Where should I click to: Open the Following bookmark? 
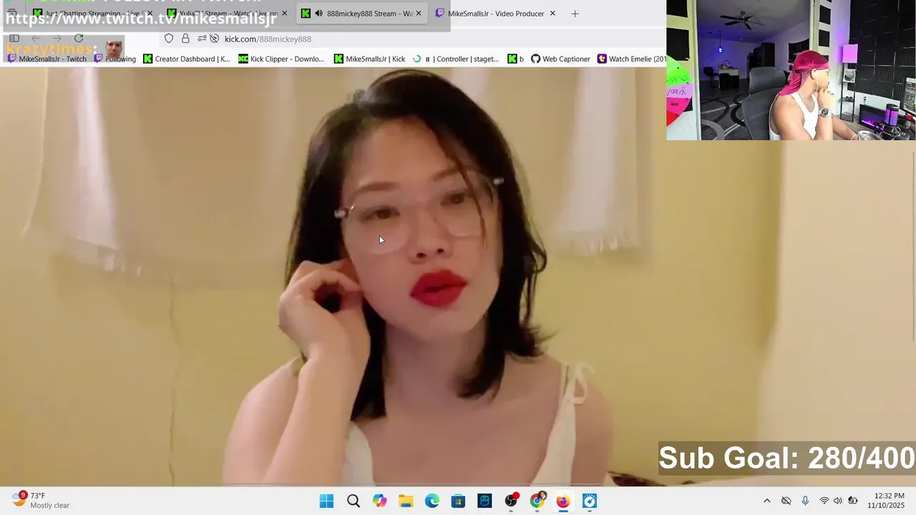tap(115, 59)
